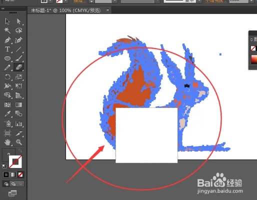Select the Hand tool
The height and width of the screenshot is (200, 257).
pos(7,142)
